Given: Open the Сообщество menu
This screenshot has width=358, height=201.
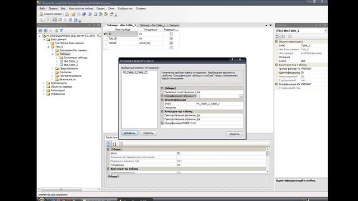Looking at the screenshot, I should (x=125, y=8).
